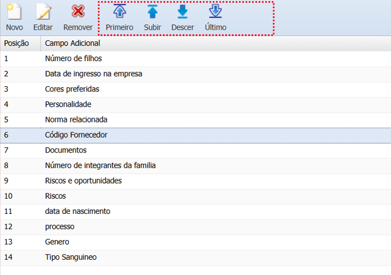Choose the data de nascimento row

coord(78,211)
